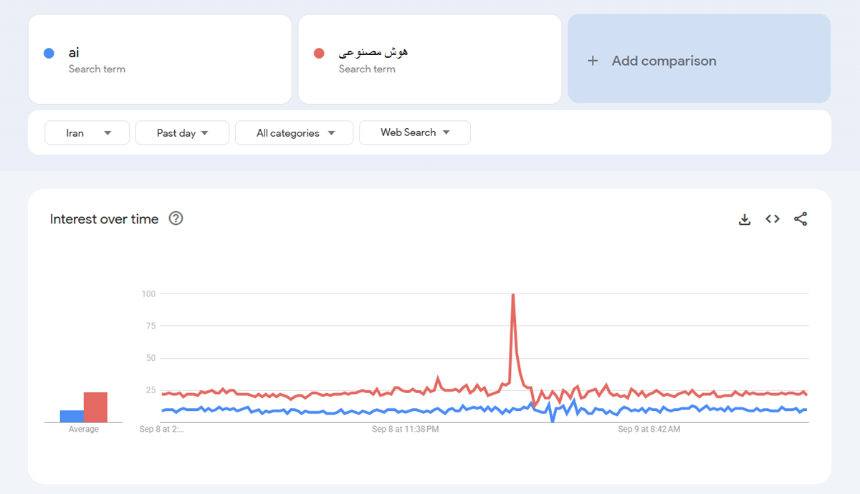This screenshot has width=860, height=494.
Task: Click the red dot beside Persian term
Action: click(319, 53)
